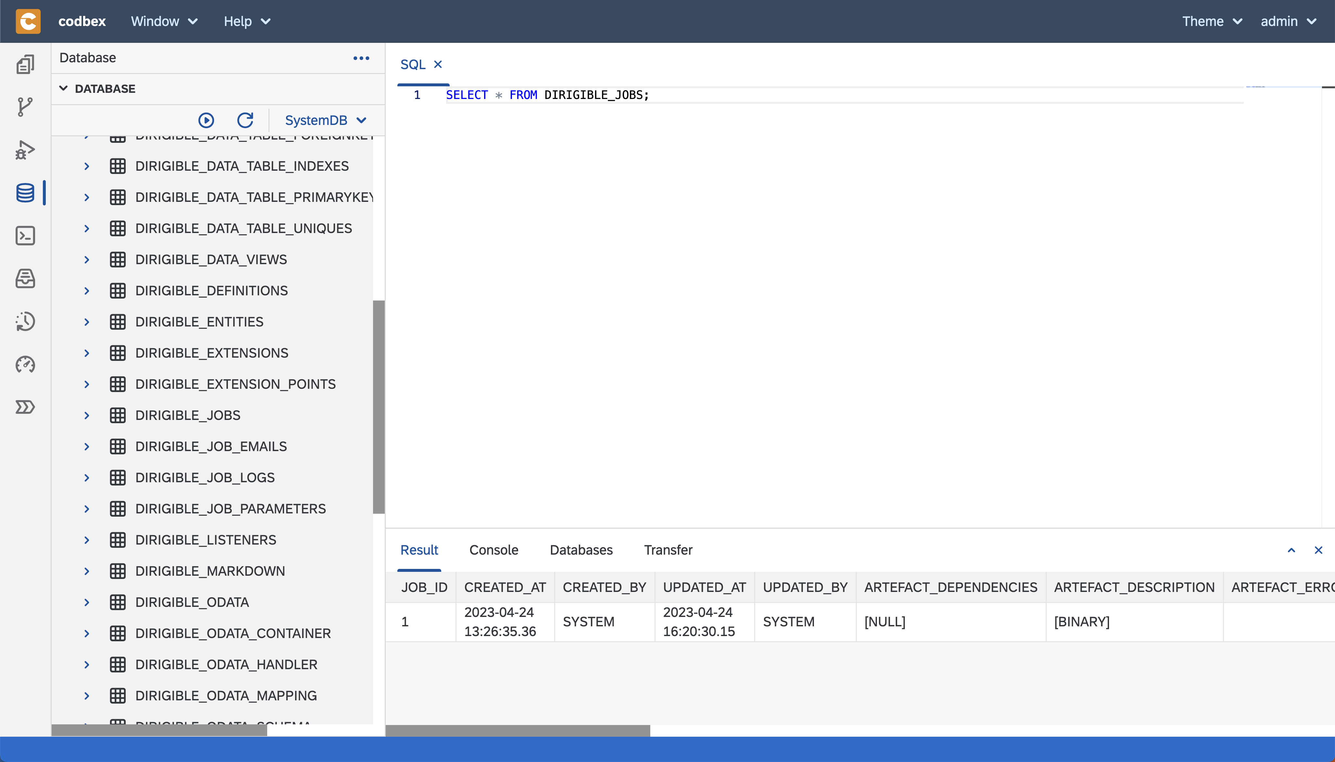Screen dimensions: 1335x762
Task: Open the Git branch perspective icon
Action: [x=25, y=107]
